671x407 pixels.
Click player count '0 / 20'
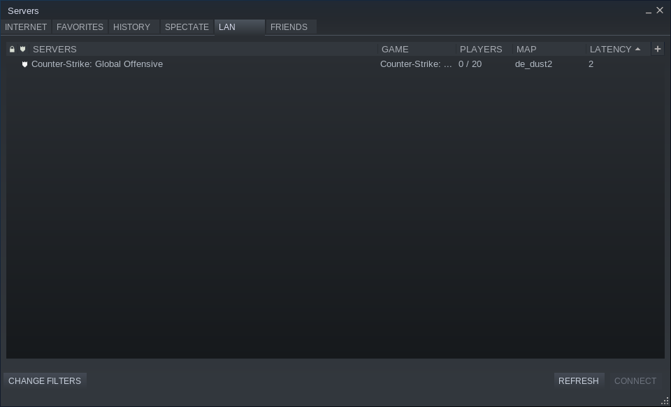(470, 64)
